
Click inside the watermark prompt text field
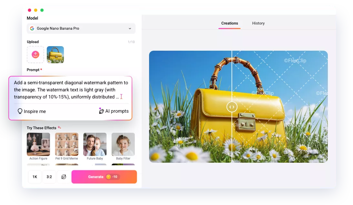coord(70,89)
